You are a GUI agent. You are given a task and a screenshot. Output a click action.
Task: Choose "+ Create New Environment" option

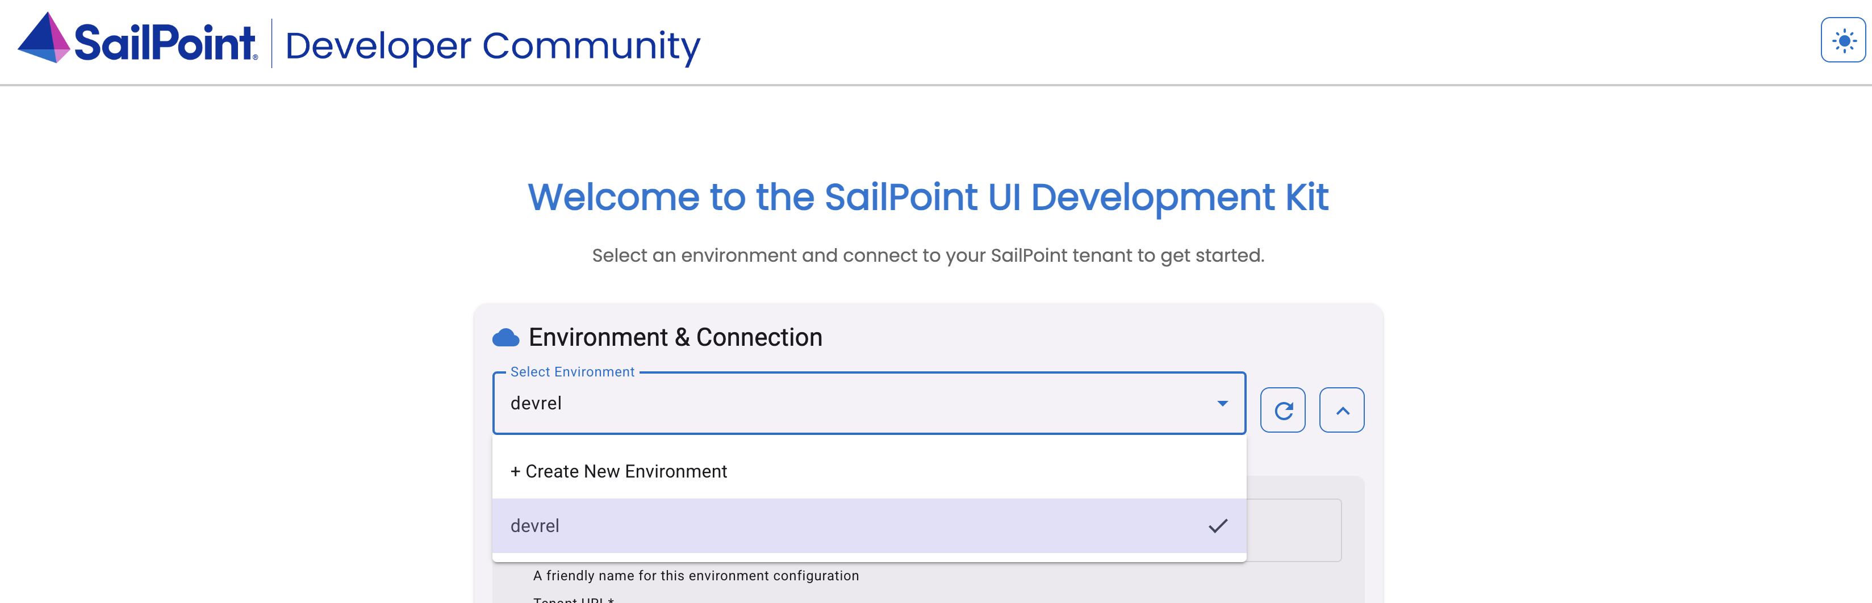[619, 471]
